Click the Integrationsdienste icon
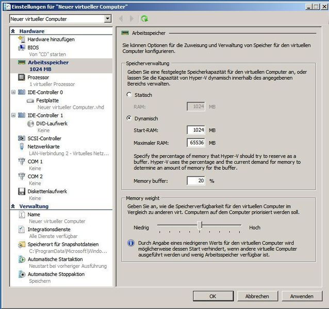Screen dimensions: 329x309 point(22,229)
